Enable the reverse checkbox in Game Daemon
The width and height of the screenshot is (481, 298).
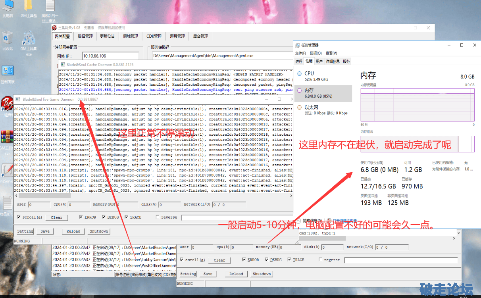pos(158,217)
